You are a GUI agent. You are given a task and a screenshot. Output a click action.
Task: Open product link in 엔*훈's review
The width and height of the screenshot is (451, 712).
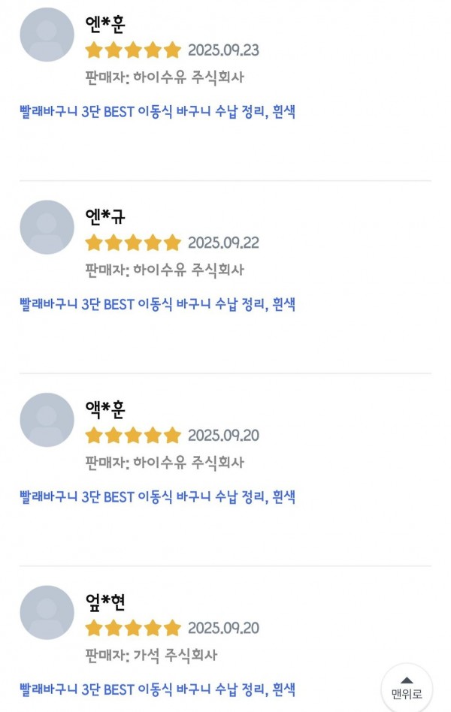pos(157,112)
